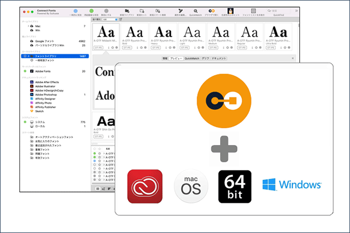Click the Affinity Publisher icon
Viewport: 350px width, 233px height.
tap(32, 107)
